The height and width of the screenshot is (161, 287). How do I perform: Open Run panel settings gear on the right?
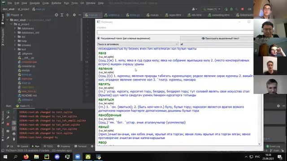(x=278, y=106)
